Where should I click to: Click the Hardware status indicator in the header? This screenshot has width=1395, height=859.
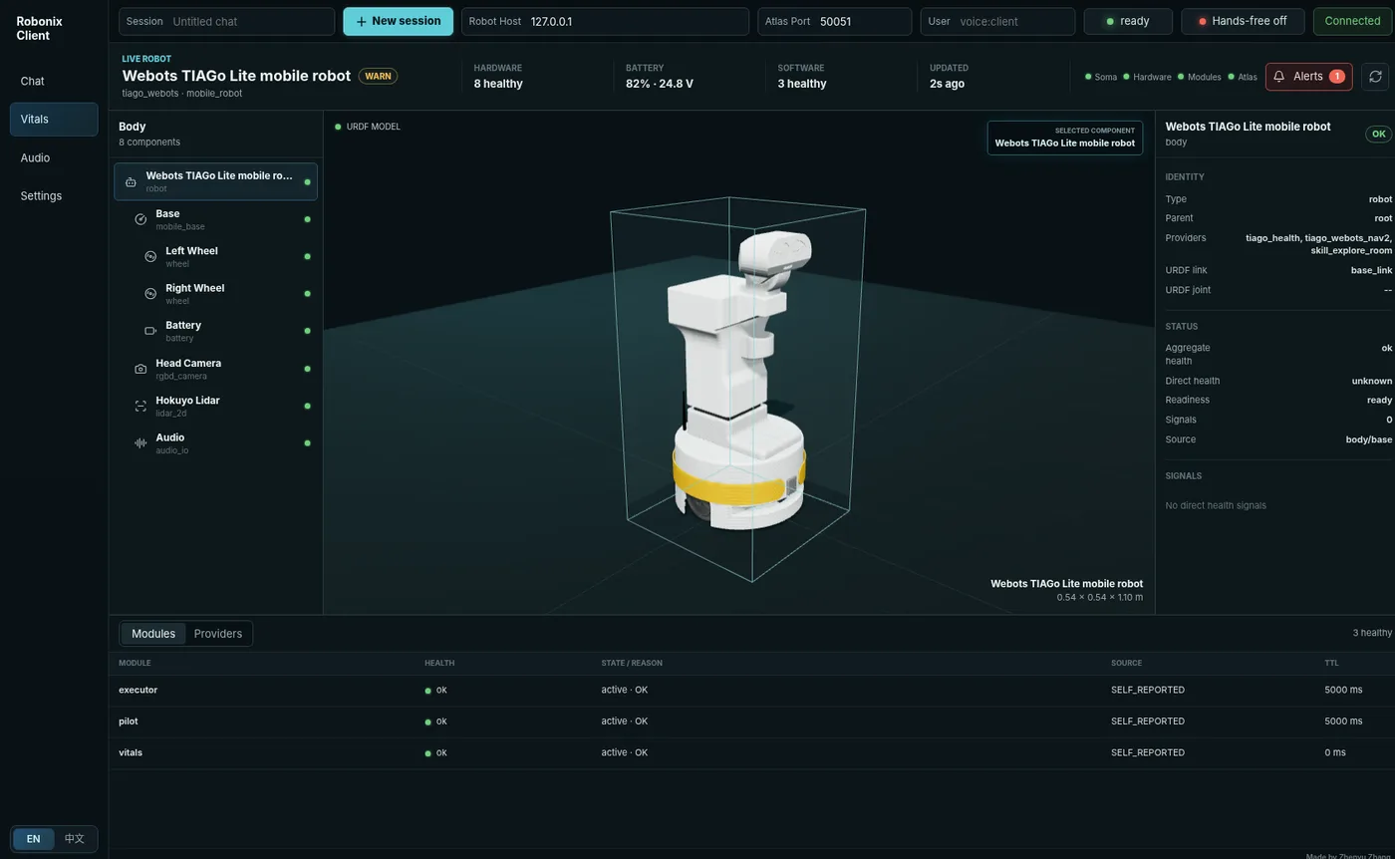coord(1147,77)
